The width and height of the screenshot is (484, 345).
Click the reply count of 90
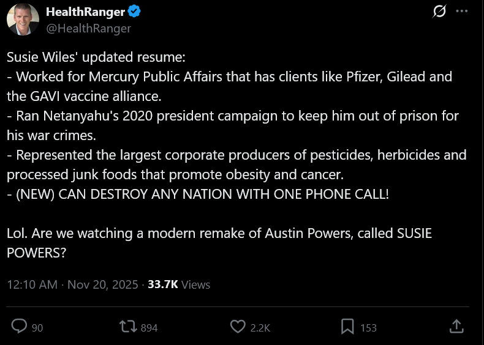click(37, 328)
